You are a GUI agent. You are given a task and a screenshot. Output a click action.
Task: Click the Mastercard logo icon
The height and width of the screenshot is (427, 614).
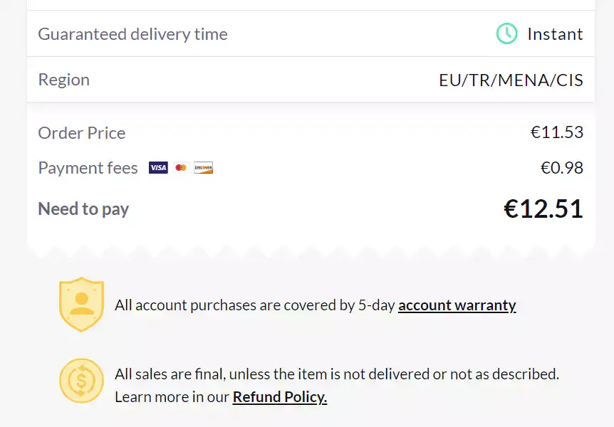pos(181,168)
